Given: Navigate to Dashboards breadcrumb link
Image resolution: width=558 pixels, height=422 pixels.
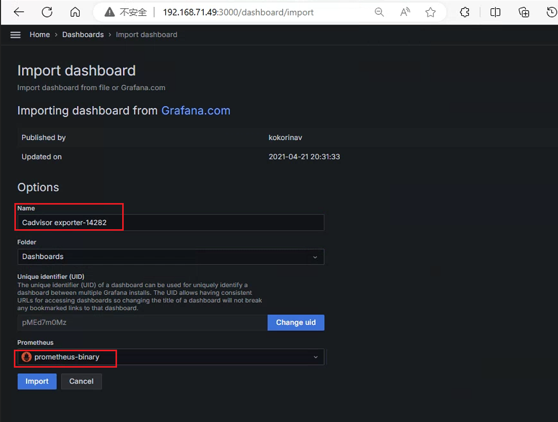Looking at the screenshot, I should (83, 34).
